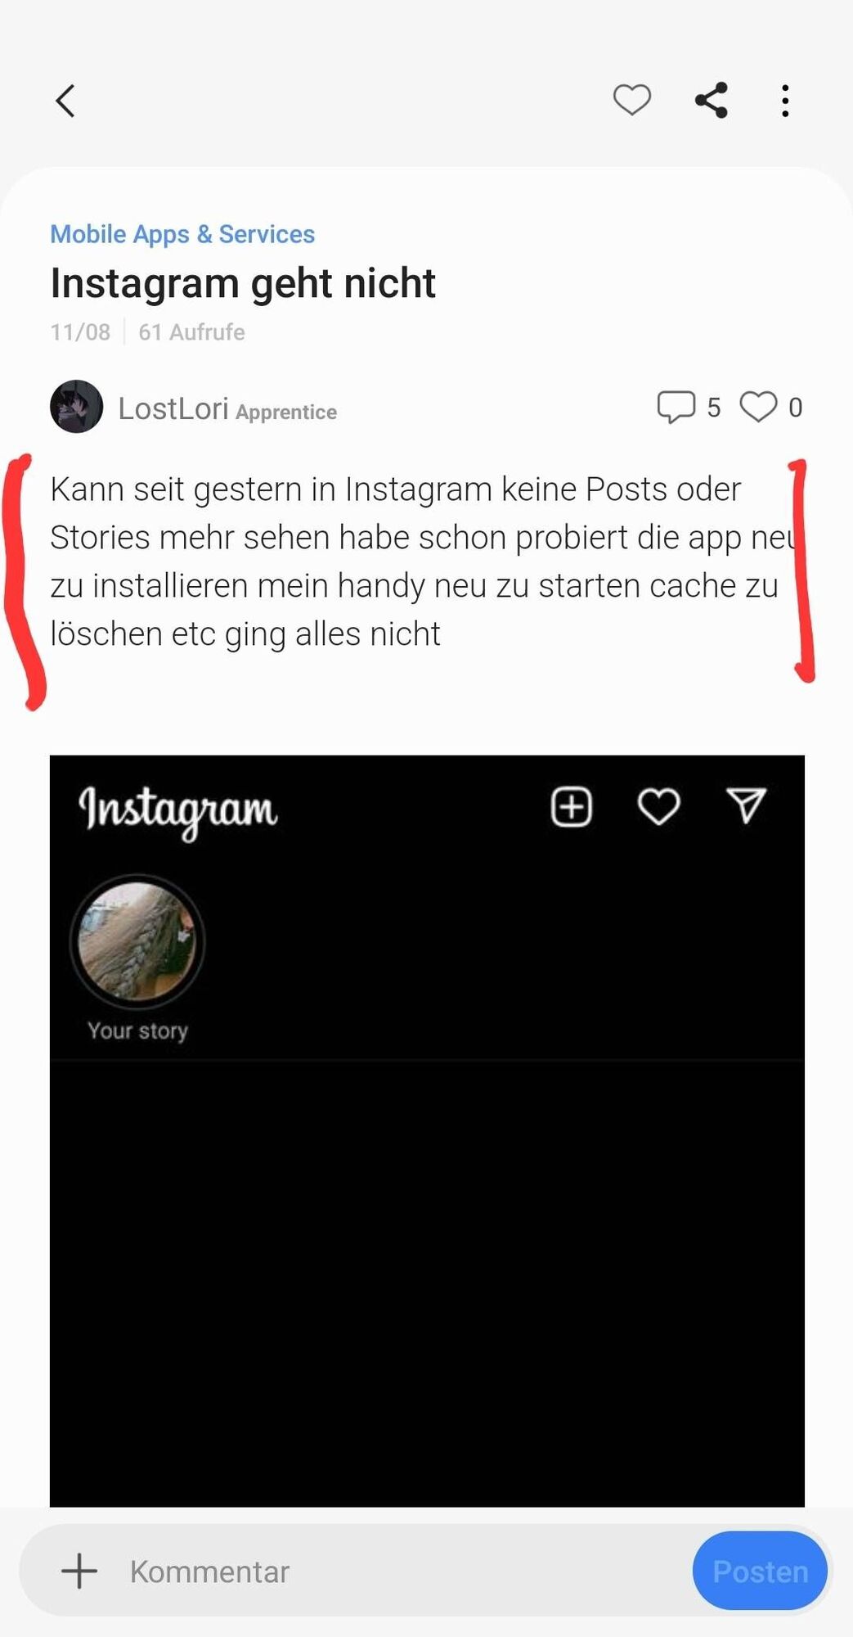View the 5 comments bubble icon
Image resolution: width=853 pixels, height=1637 pixels.
pos(676,407)
